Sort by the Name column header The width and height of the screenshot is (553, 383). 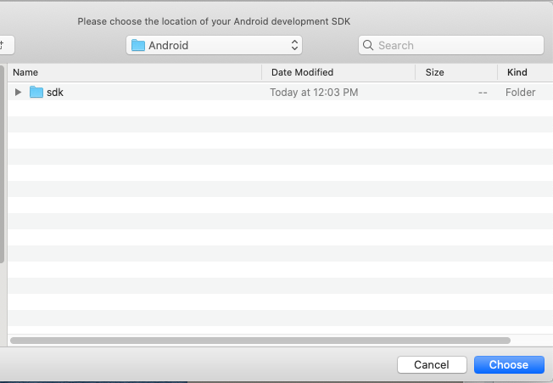[x=25, y=72]
